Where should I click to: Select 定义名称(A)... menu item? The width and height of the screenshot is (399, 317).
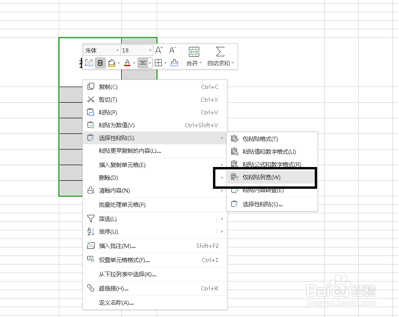pos(155,302)
